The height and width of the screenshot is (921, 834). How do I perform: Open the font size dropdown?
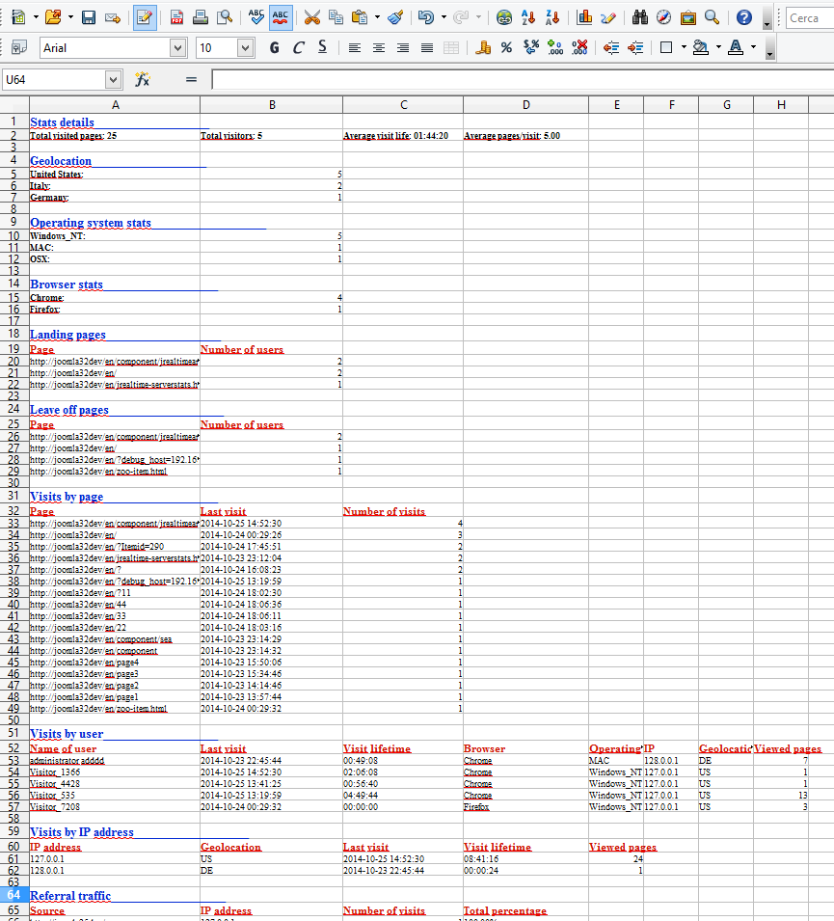[x=246, y=47]
